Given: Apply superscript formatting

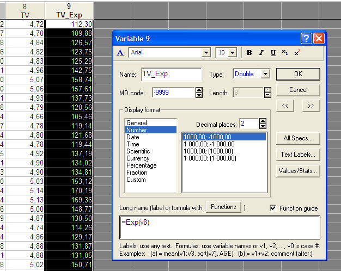Looking at the screenshot, I should pos(297,53).
